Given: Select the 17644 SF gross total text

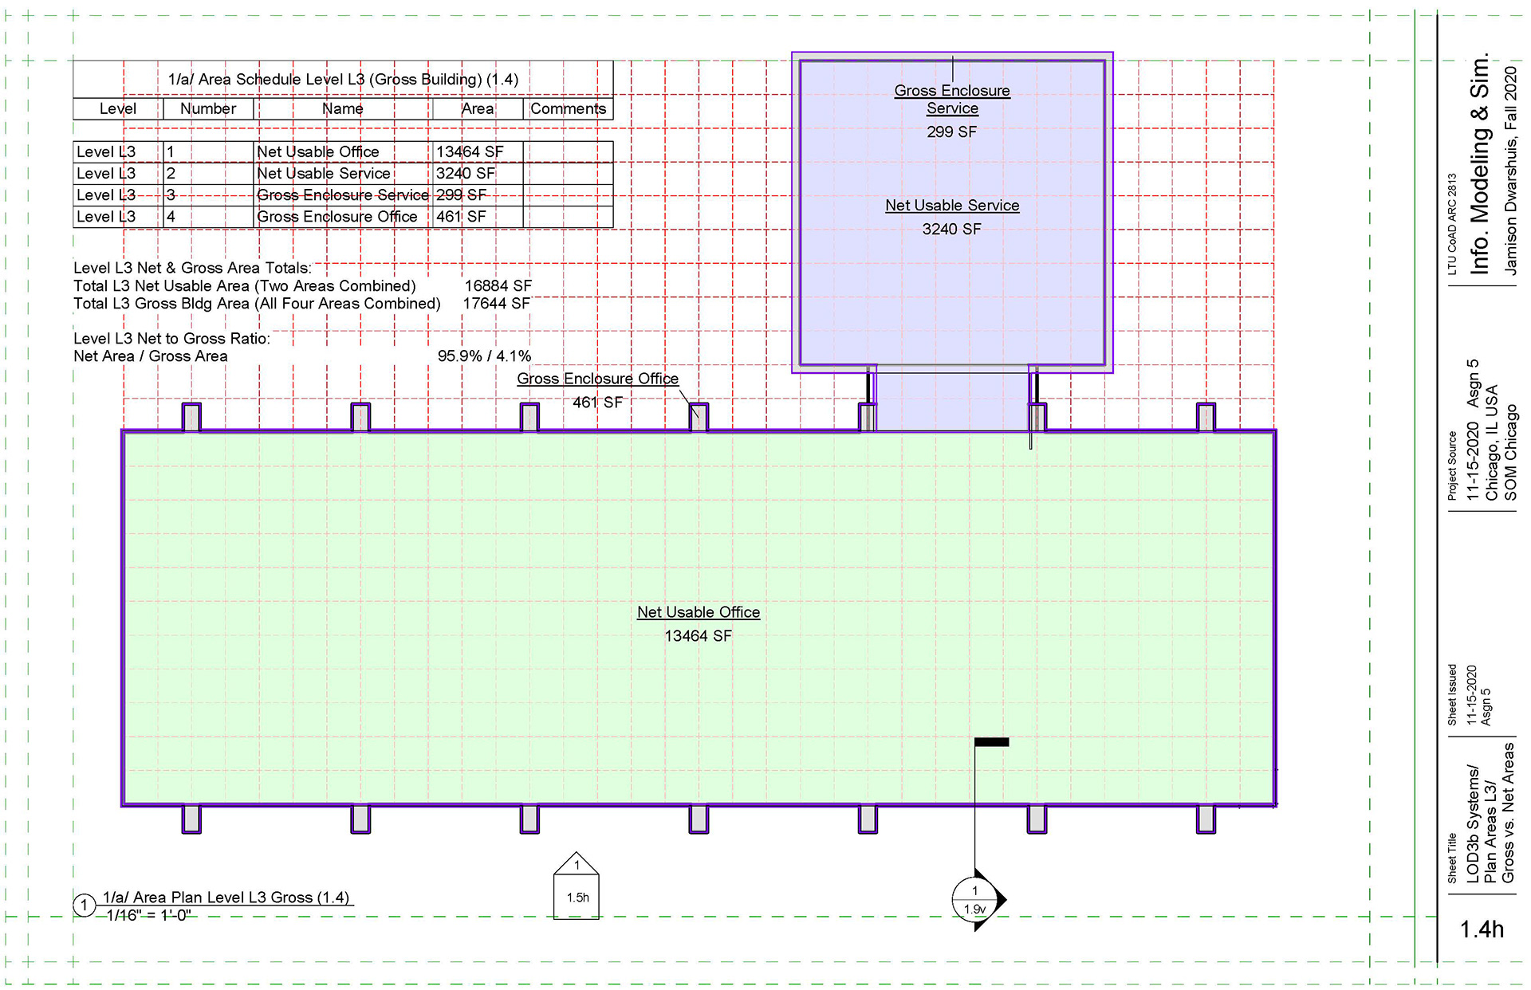Looking at the screenshot, I should (x=497, y=304).
